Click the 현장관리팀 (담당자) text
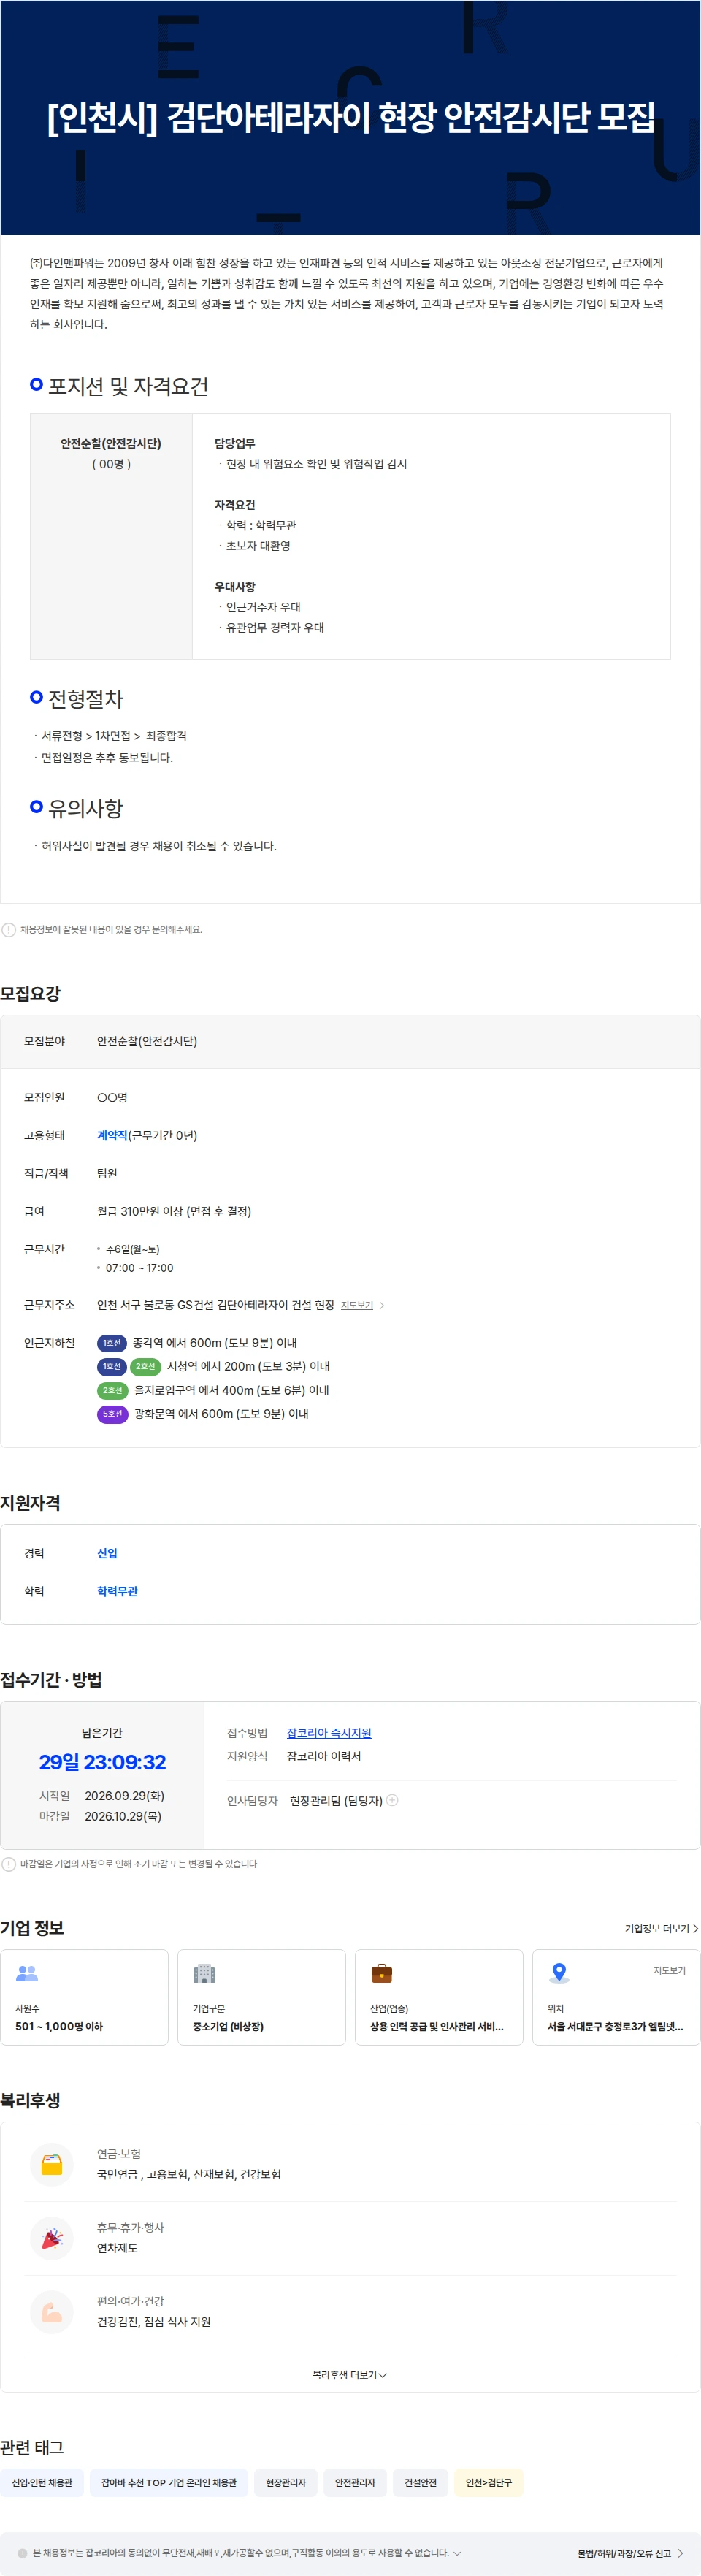 click(336, 1800)
